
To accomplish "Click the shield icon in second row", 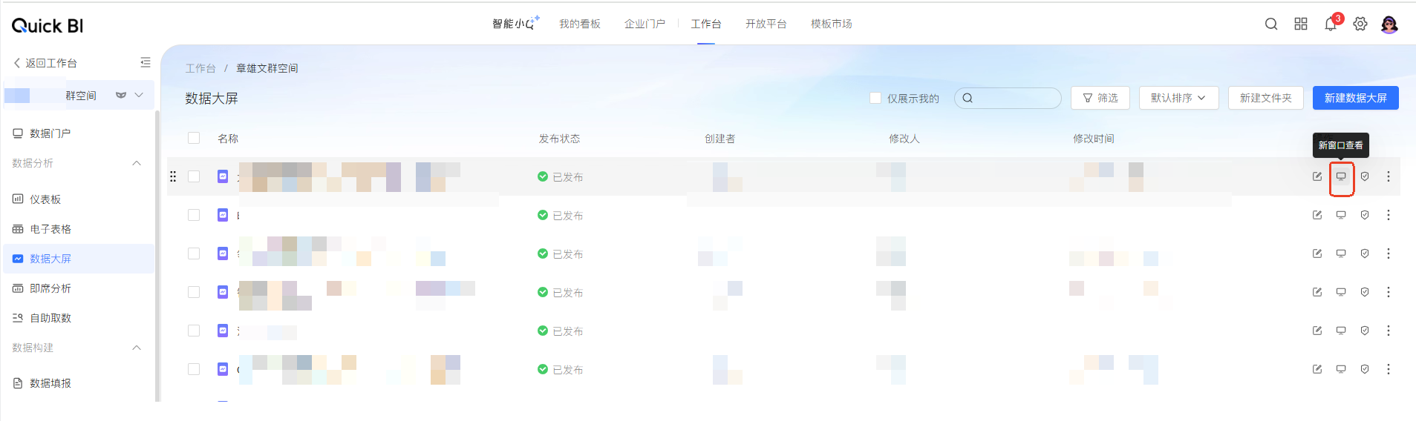I will pos(1365,215).
